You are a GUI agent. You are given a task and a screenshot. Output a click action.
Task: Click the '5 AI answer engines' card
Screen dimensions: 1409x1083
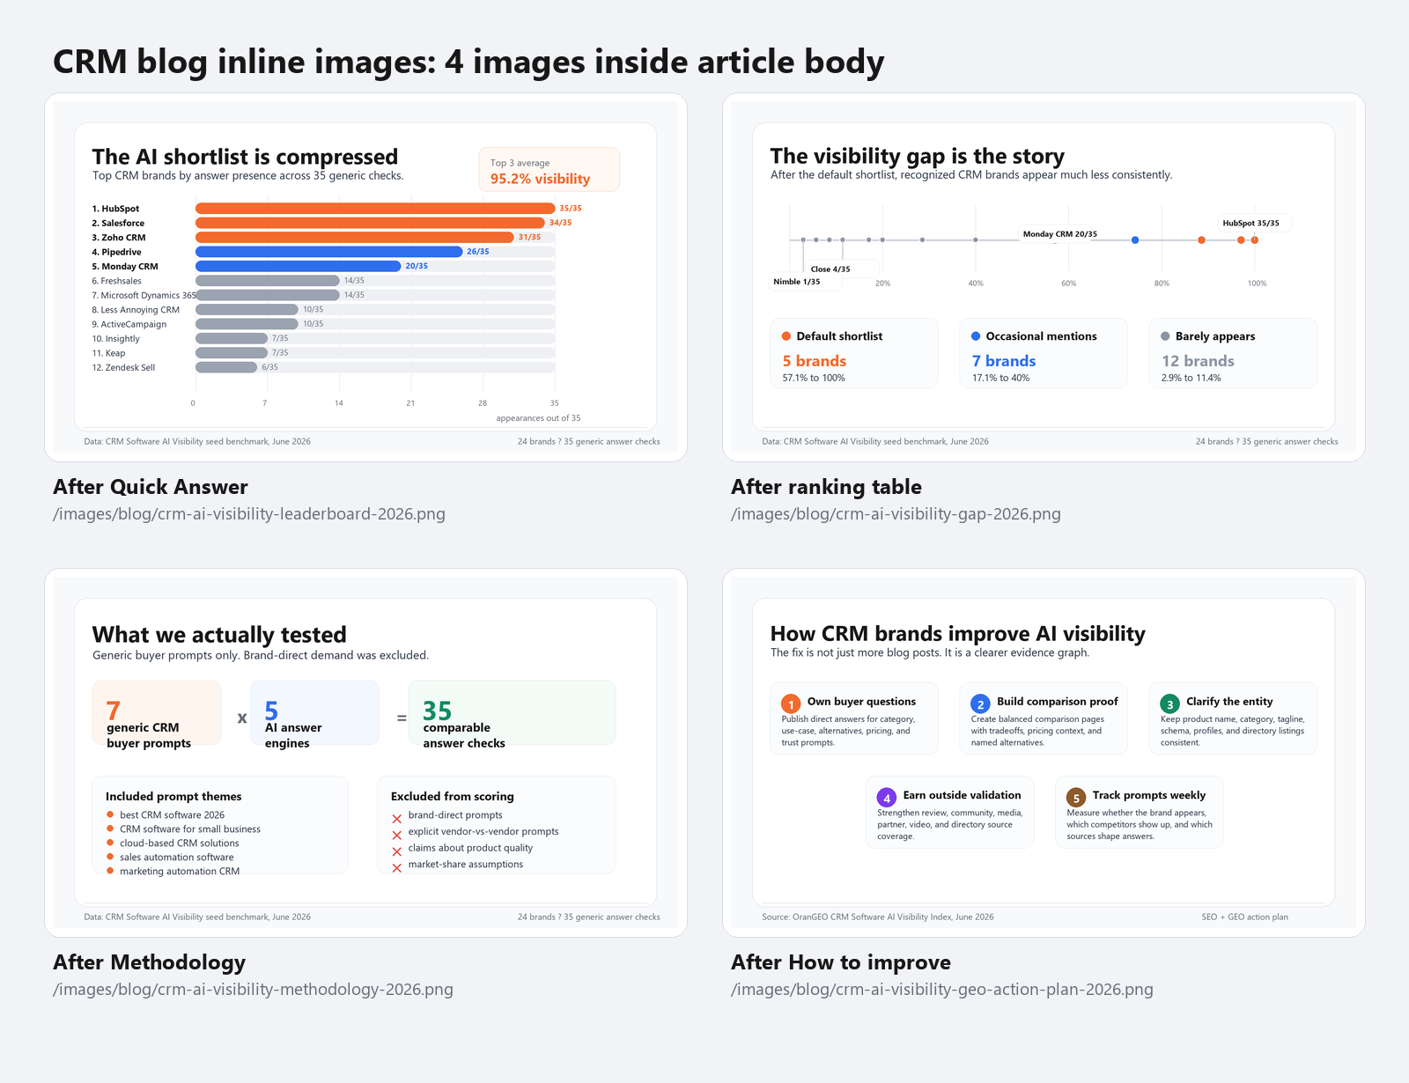click(x=314, y=713)
